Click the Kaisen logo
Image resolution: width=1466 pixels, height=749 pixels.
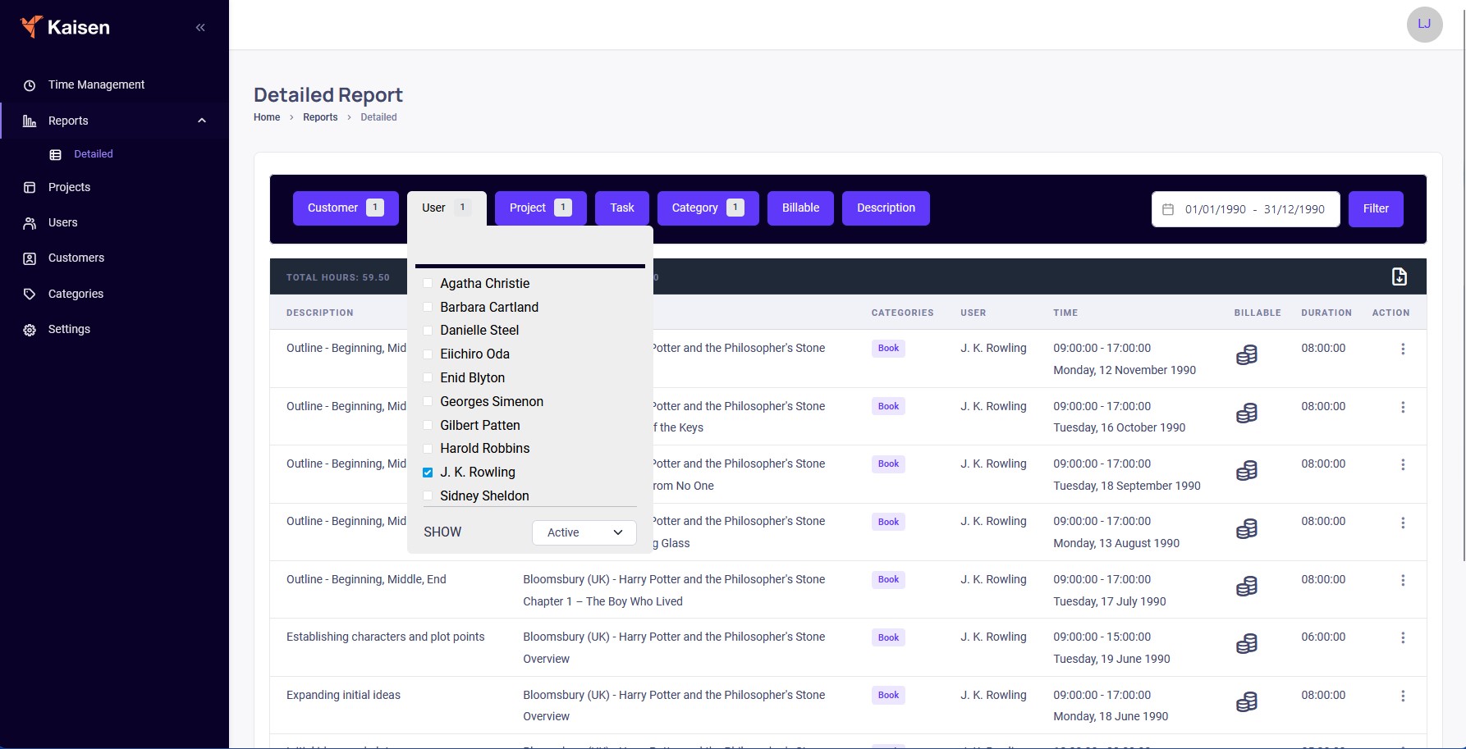click(x=65, y=27)
